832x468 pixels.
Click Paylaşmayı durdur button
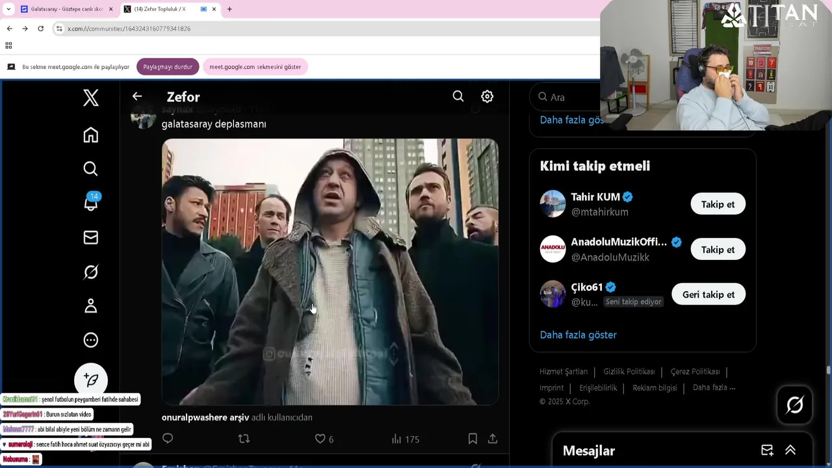(x=168, y=67)
